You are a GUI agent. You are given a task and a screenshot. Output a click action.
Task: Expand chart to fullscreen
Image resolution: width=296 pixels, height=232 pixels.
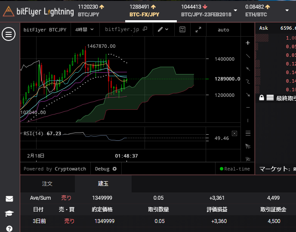pyautogui.click(x=198, y=29)
